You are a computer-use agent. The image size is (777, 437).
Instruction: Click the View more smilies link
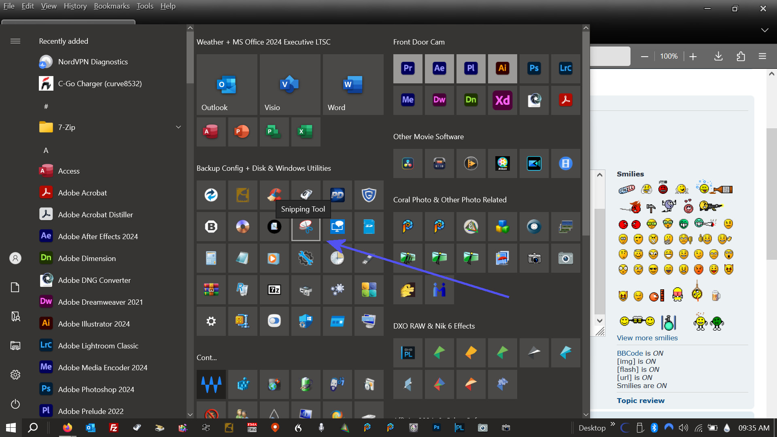tap(647, 338)
